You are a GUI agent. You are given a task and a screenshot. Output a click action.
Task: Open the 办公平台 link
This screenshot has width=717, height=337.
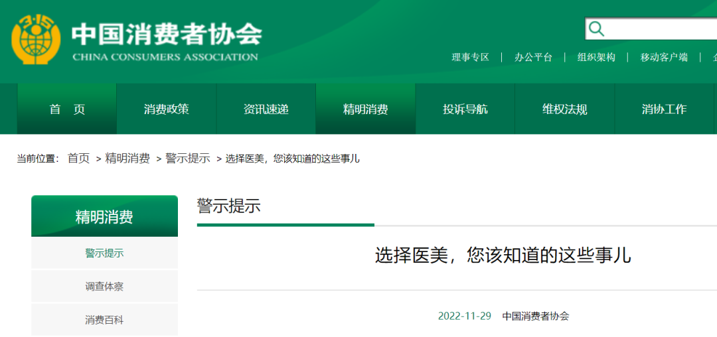click(x=533, y=57)
